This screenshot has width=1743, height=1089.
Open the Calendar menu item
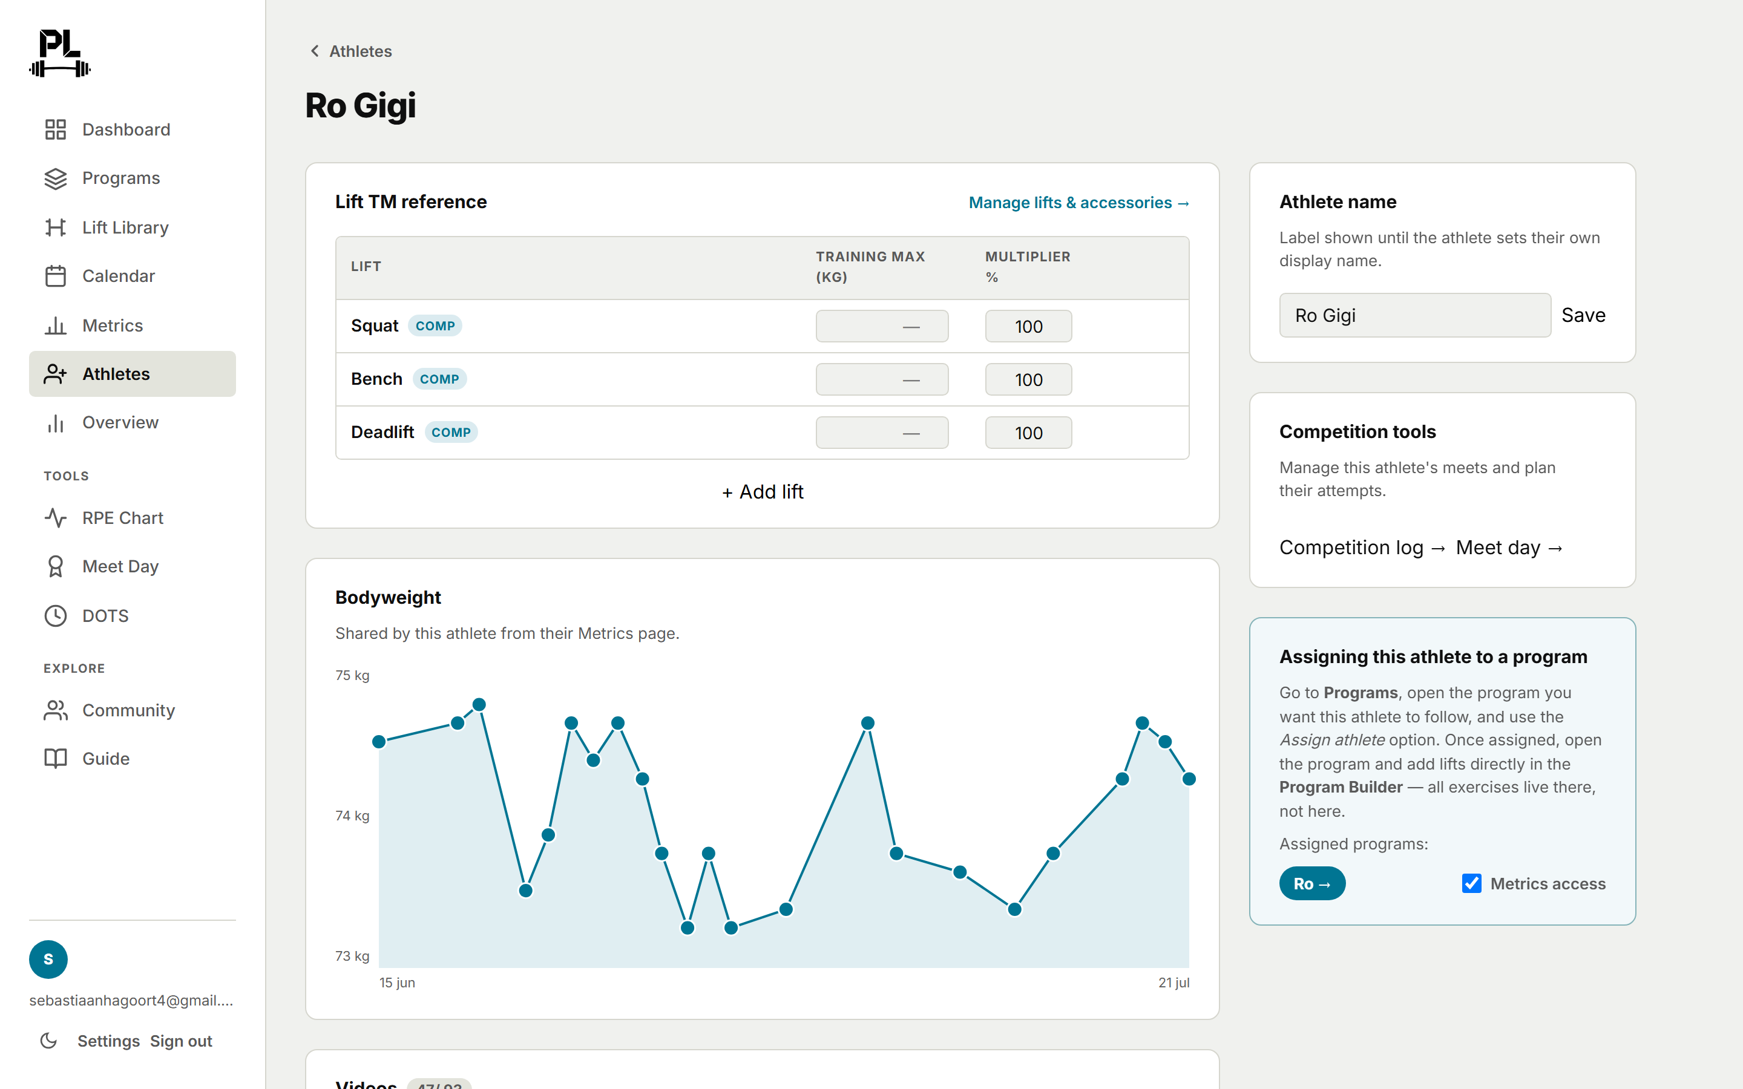click(133, 276)
